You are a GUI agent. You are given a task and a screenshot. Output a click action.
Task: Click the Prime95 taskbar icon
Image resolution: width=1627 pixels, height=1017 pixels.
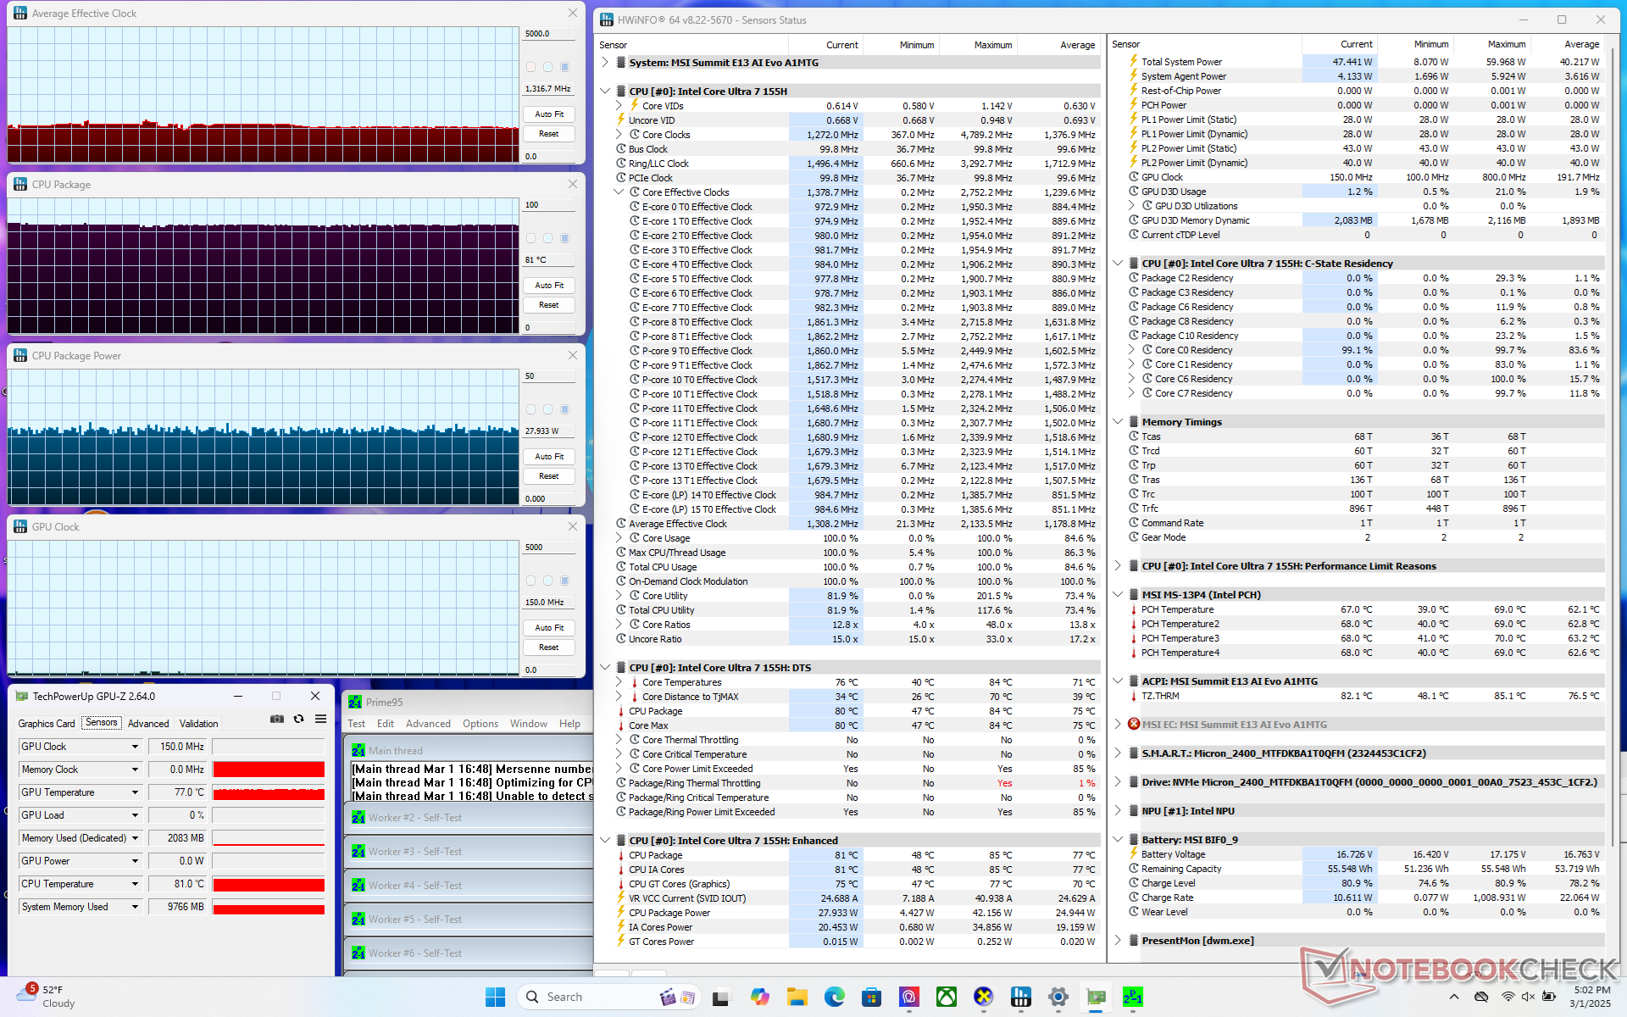[1133, 997]
